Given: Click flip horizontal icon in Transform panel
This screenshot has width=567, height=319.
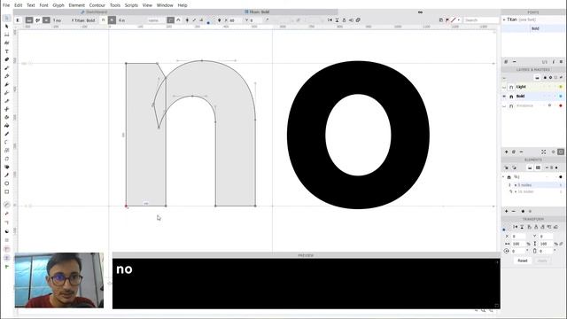Looking at the screenshot, I should (516, 227).
